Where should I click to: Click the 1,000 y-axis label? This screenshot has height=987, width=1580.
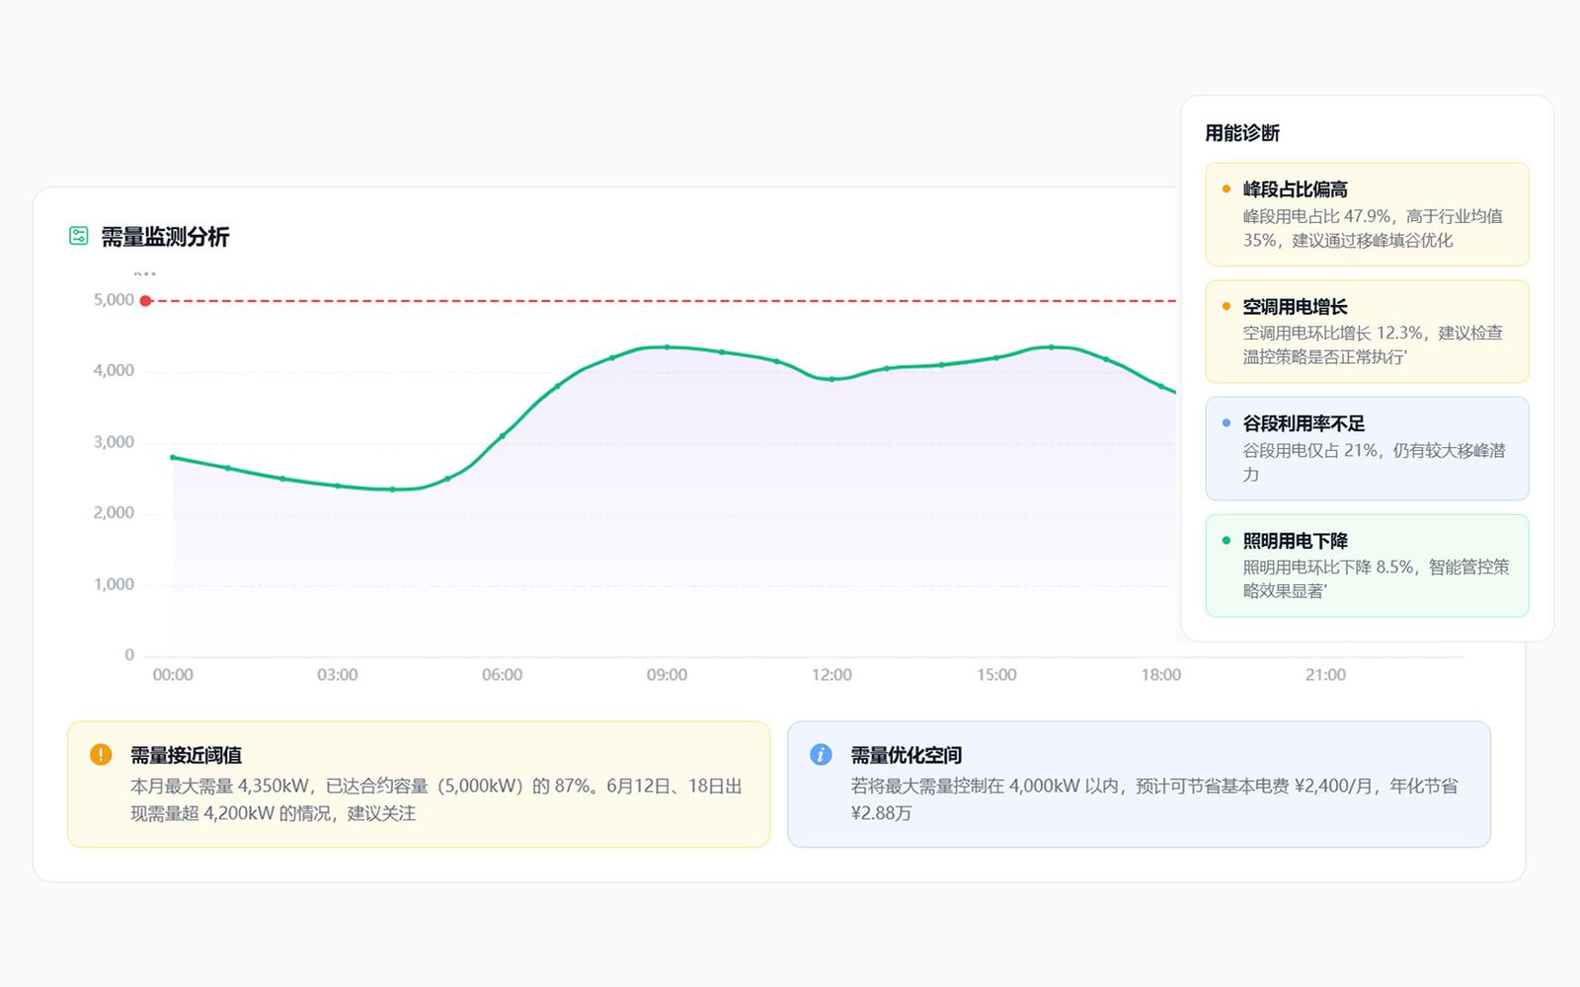pos(114,584)
